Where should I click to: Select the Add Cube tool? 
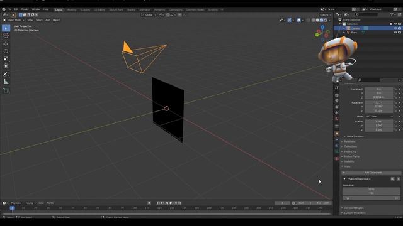(6, 90)
